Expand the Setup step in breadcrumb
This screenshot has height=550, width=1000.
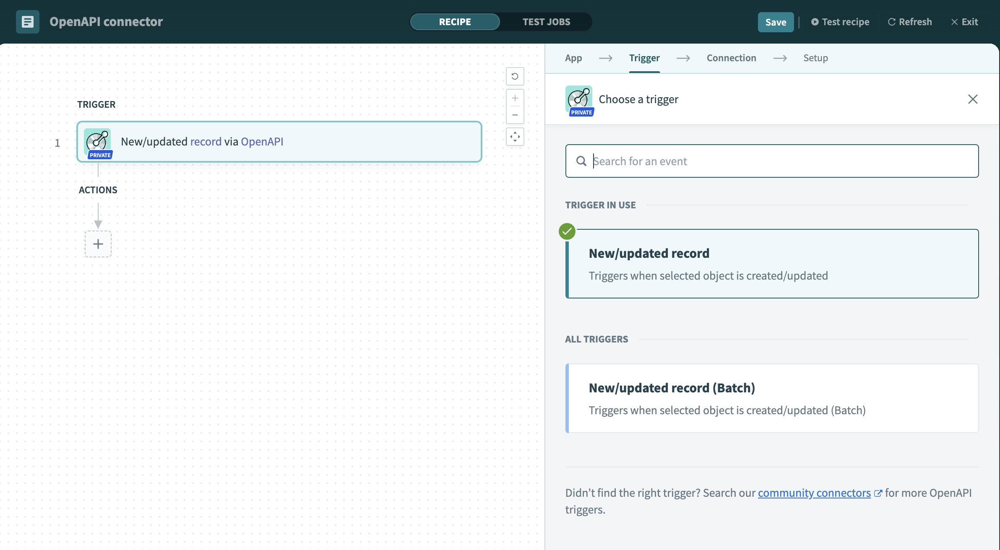pos(816,57)
